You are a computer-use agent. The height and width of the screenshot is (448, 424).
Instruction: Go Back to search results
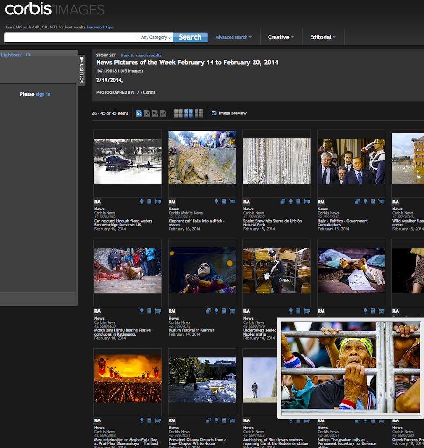141,56
